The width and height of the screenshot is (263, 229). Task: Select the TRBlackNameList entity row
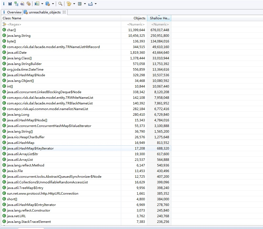pos(86,103)
